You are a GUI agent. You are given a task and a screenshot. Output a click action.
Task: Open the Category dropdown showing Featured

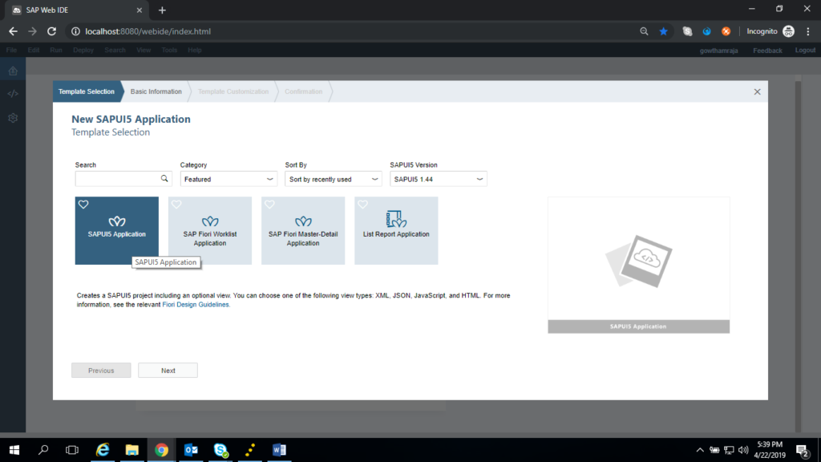click(x=229, y=179)
